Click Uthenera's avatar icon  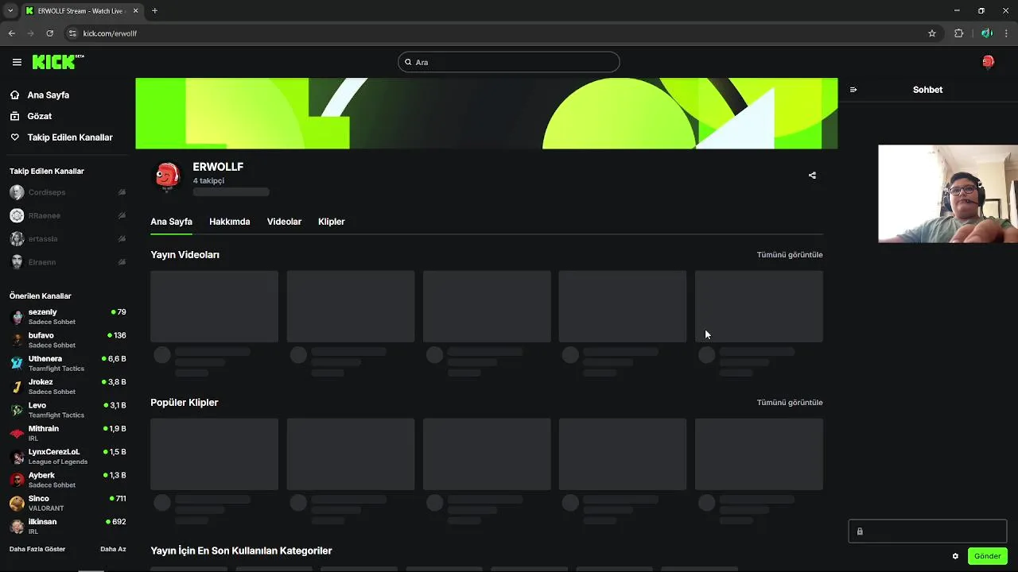tap(17, 363)
